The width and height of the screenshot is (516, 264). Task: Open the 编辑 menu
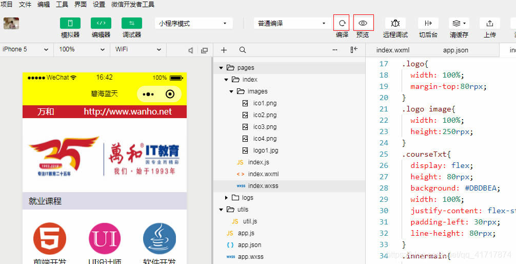pos(44,4)
